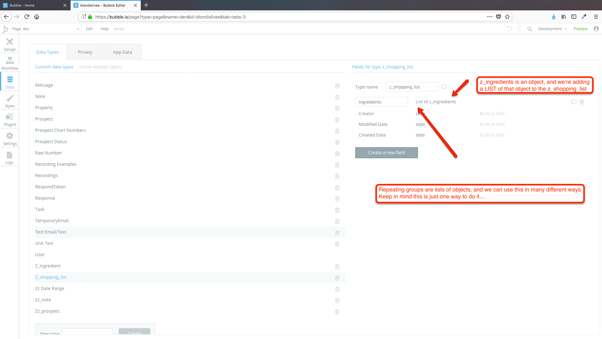Open the Settings gear in sidebar
602x339 pixels.
click(x=10, y=138)
